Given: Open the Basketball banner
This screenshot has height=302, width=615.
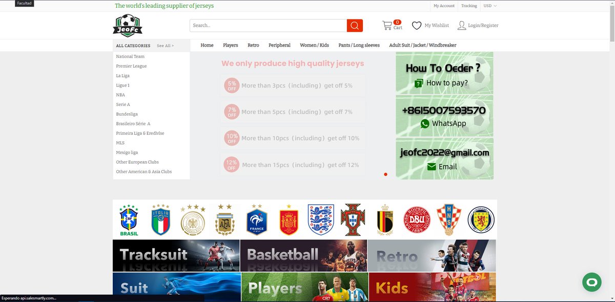Looking at the screenshot, I should (x=304, y=255).
